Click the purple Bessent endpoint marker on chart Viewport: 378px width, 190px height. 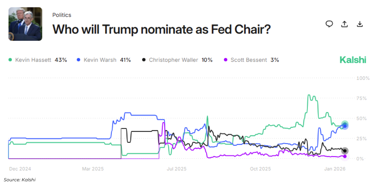345,156
